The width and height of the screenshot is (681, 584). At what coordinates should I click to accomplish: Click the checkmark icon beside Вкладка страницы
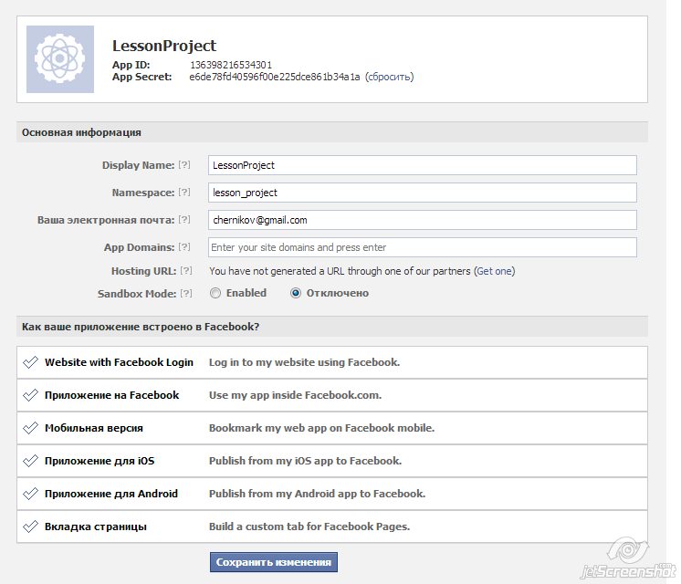[x=31, y=527]
